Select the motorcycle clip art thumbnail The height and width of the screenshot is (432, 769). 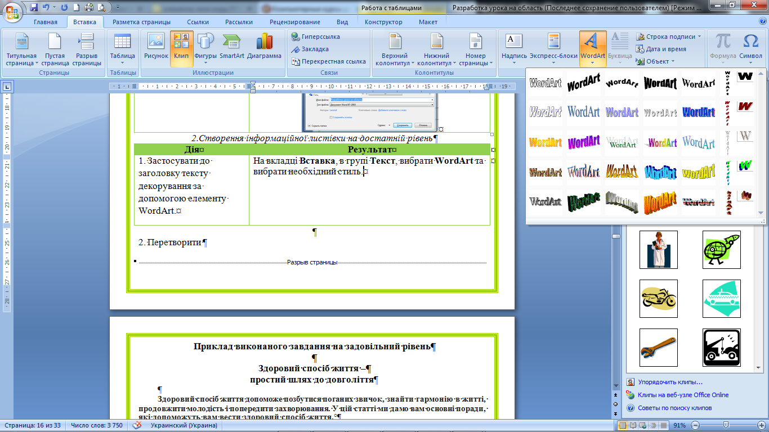659,298
